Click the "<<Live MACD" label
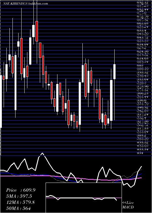152x213 pixels. [128, 205]
